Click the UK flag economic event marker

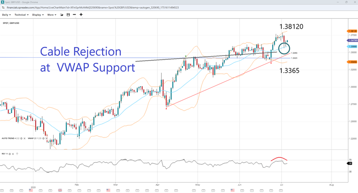(x=60, y=190)
